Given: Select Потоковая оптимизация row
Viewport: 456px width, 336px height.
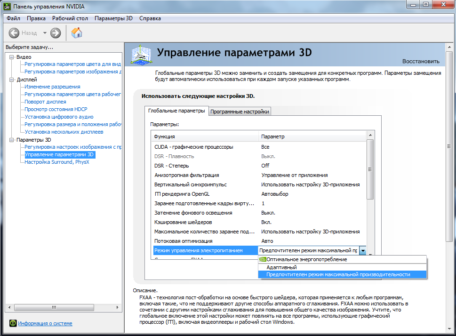Looking at the screenshot, I should (259, 241).
